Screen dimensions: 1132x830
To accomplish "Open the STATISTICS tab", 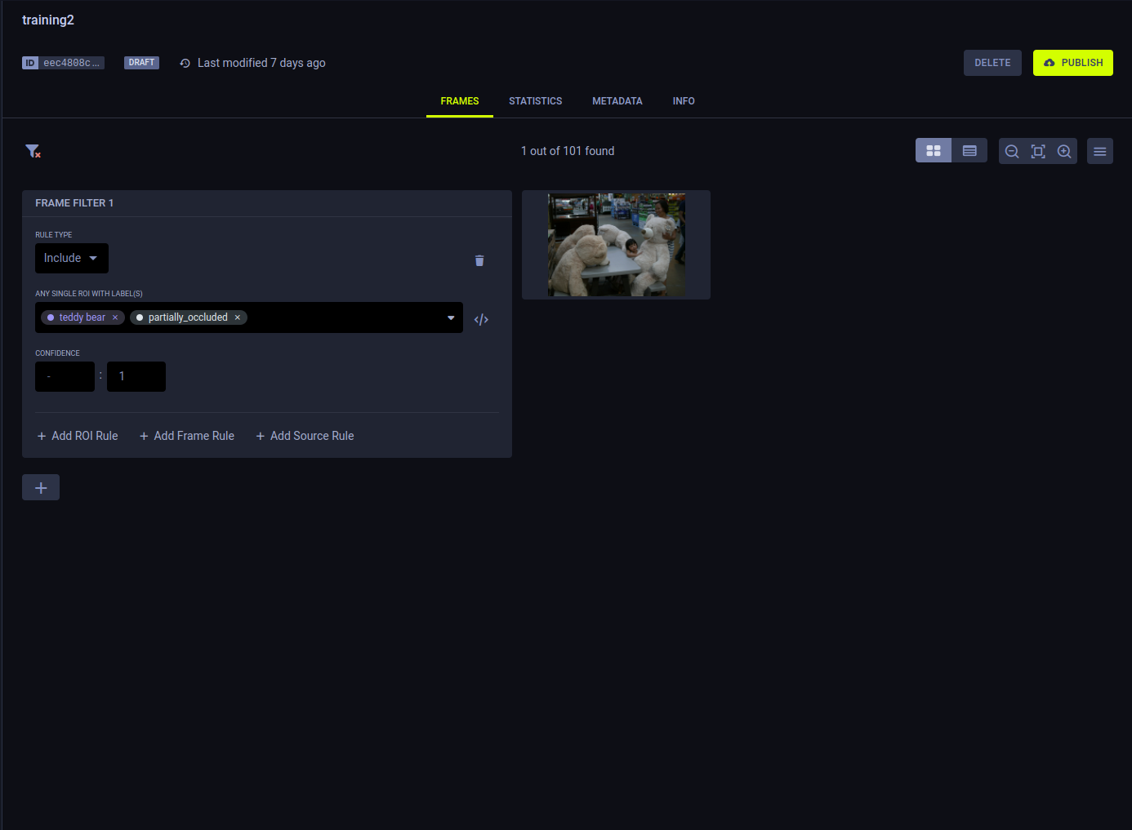I will (535, 101).
